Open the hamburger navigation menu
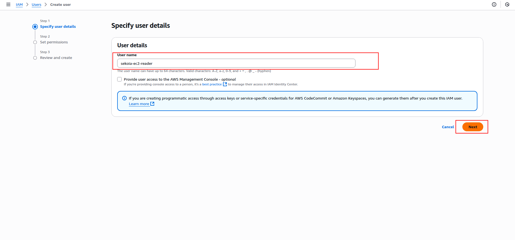The height and width of the screenshot is (240, 515). pyautogui.click(x=8, y=4)
